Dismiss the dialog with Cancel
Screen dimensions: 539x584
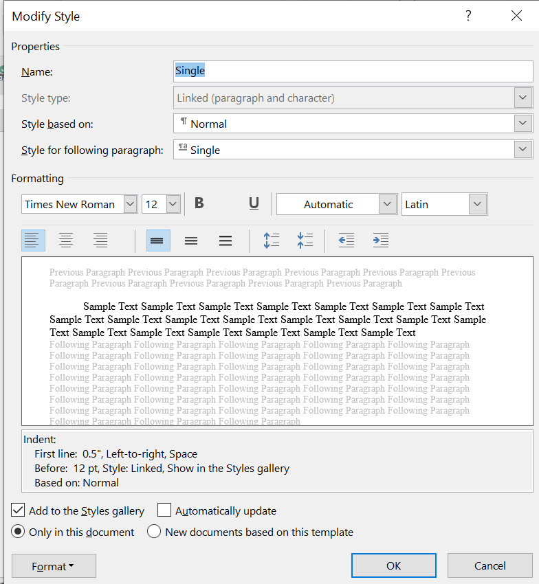pyautogui.click(x=489, y=565)
